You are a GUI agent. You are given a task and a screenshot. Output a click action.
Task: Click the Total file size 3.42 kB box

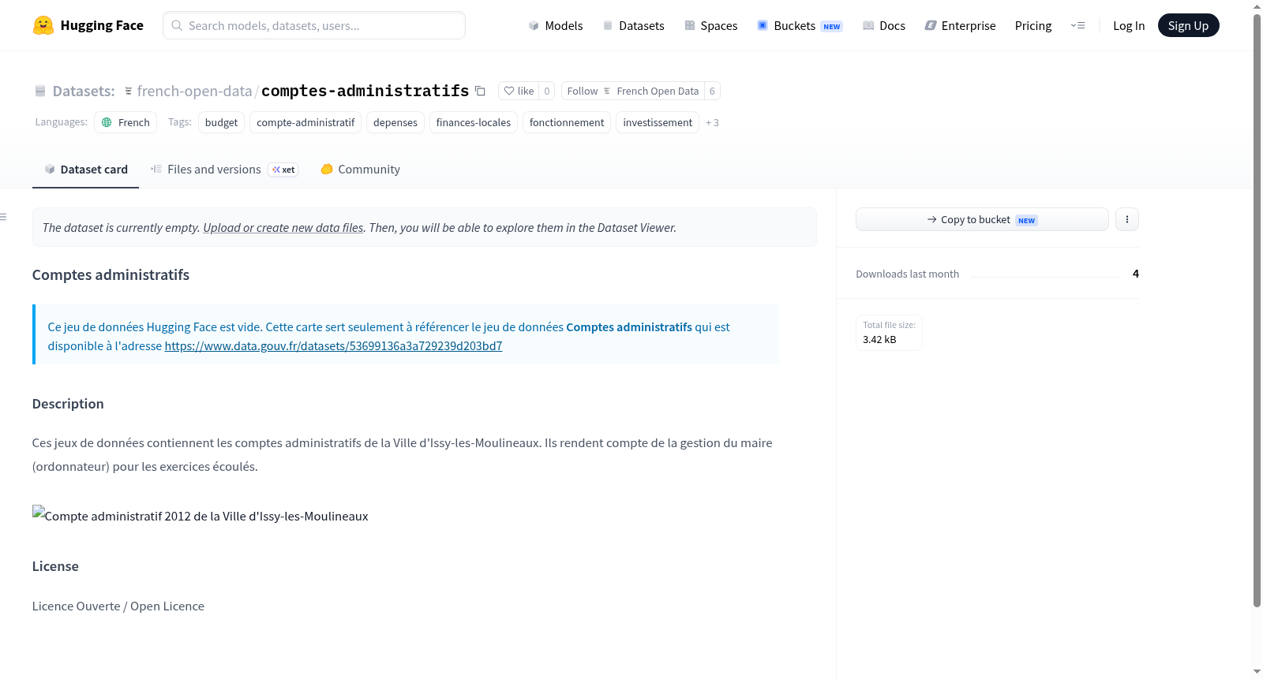tap(890, 332)
